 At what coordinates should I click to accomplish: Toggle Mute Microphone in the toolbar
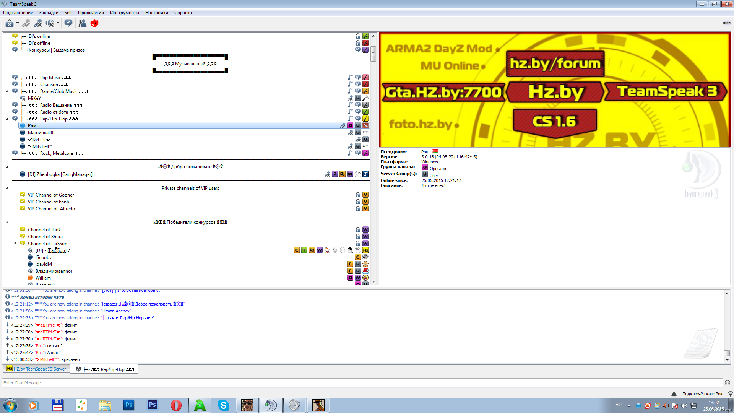click(38, 23)
